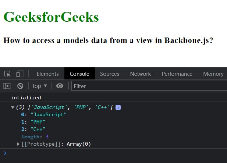Activate the inspect element picker icon
Image resolution: width=227 pixels, height=163 pixels.
coord(7,74)
